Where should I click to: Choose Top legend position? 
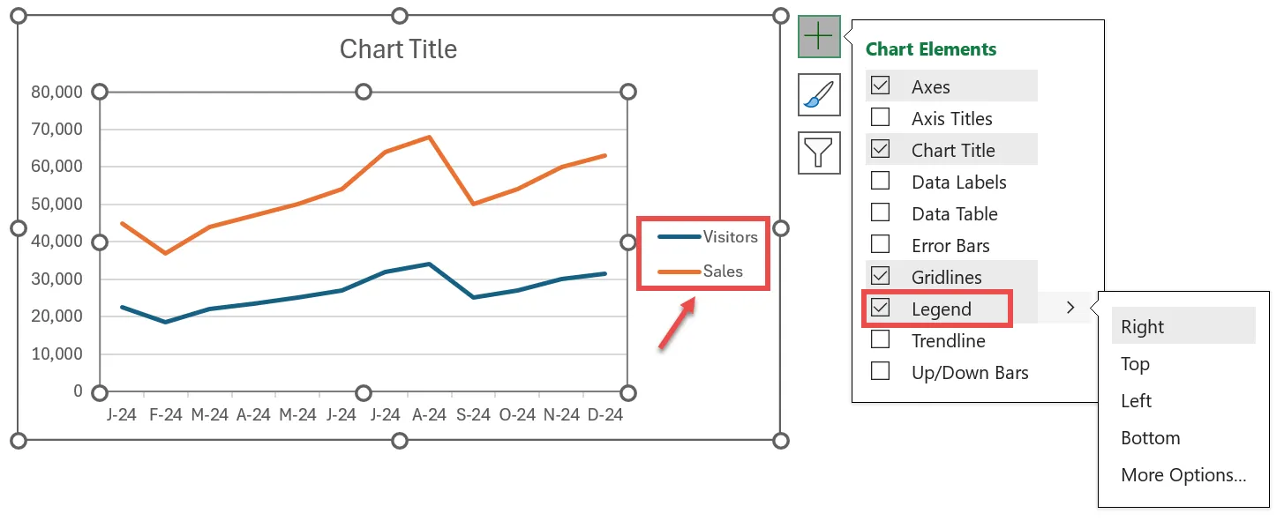coord(1135,364)
